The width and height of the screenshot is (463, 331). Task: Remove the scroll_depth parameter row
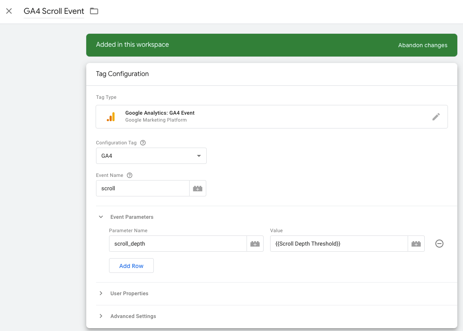439,244
